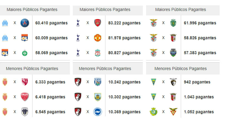Image resolution: width=225 pixels, height=123 pixels.
Task: Click the 10.242 pagantes attendance figure
Action: [x=124, y=82]
